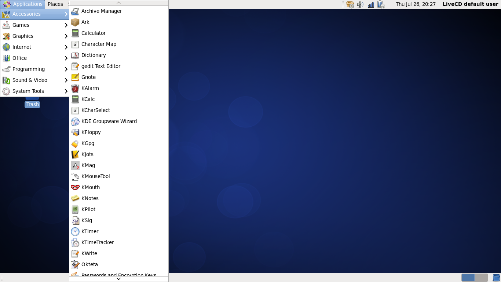Expand the Games submenu arrow
Image resolution: width=501 pixels, height=282 pixels.
(x=66, y=25)
